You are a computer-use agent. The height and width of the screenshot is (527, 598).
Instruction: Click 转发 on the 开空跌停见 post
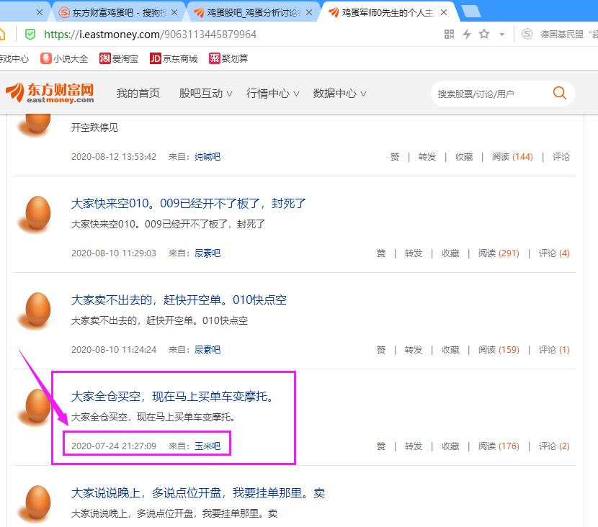pos(427,157)
